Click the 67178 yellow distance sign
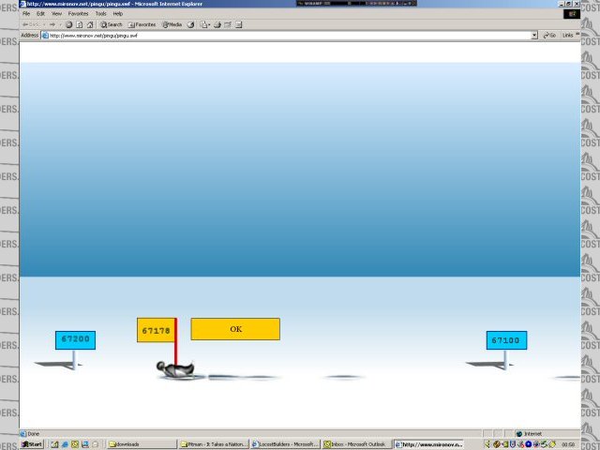 pyautogui.click(x=156, y=330)
